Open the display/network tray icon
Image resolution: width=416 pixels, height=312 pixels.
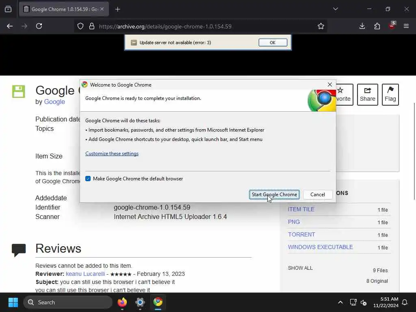click(x=353, y=302)
